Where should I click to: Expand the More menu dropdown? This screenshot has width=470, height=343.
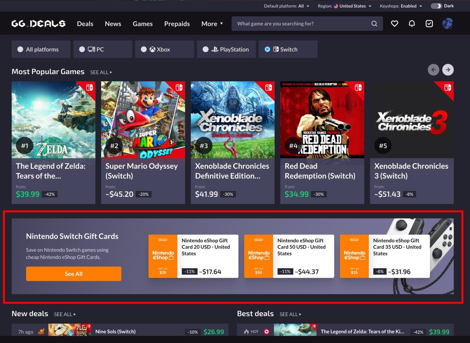pos(212,24)
